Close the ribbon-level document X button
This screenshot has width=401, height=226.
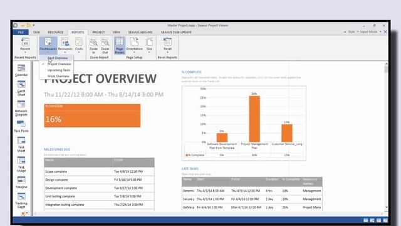[385, 32]
